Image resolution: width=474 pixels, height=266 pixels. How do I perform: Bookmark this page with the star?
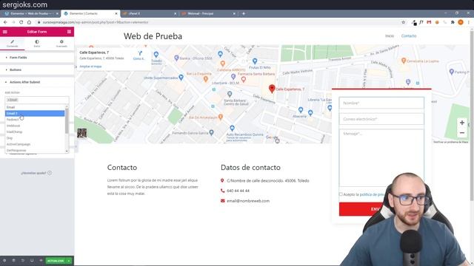click(x=403, y=22)
